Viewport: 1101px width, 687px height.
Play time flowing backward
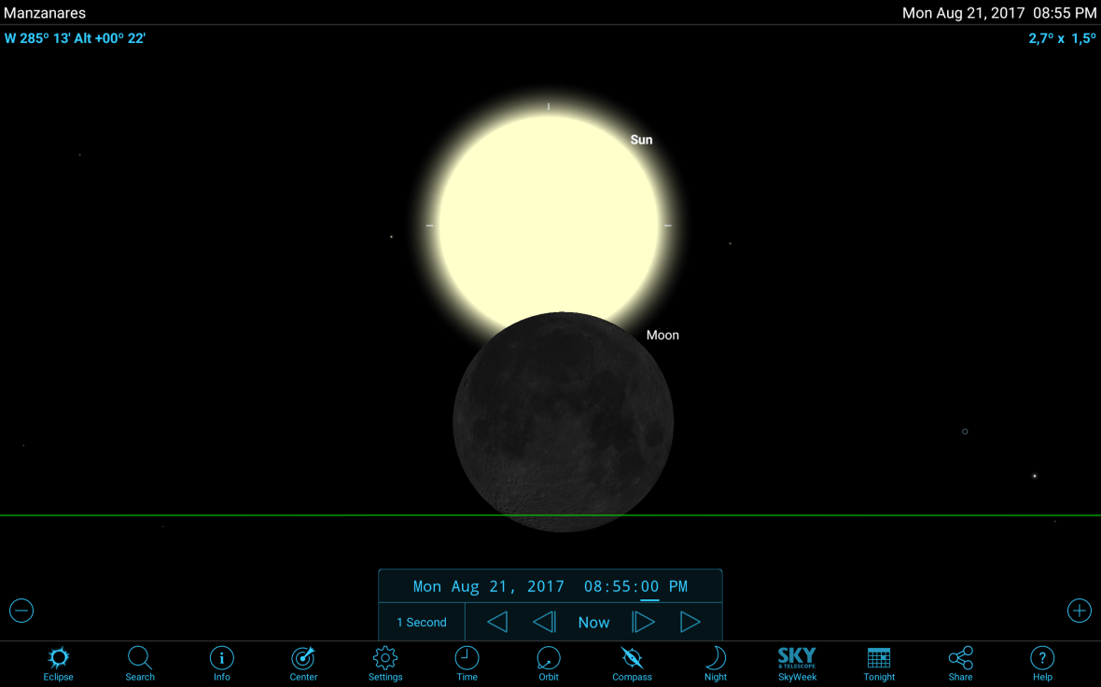pos(495,621)
